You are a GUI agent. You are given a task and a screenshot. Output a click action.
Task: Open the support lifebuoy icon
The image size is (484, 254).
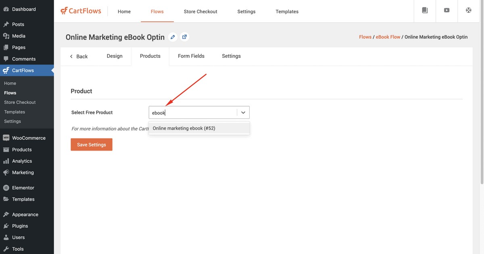(x=468, y=10)
